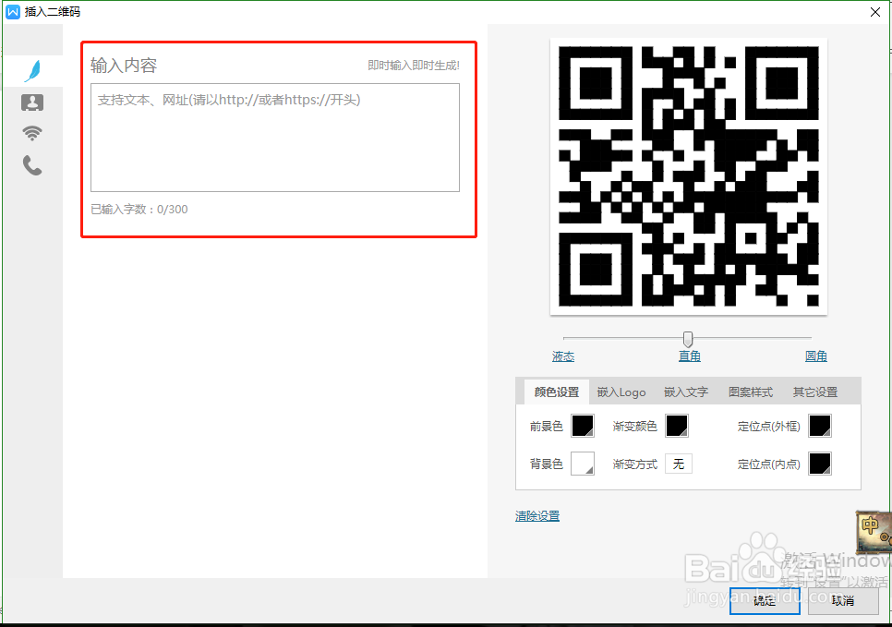Click the content text input box
This screenshot has width=892, height=627.
point(275,138)
